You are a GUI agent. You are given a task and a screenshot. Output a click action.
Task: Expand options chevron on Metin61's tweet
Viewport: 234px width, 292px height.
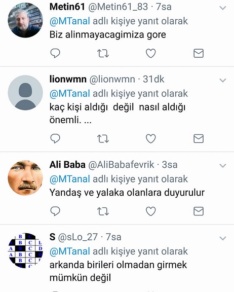223,8
